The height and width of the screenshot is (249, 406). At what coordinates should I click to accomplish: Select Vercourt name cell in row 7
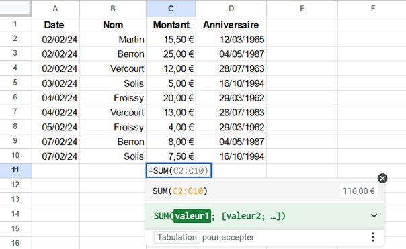pos(113,113)
